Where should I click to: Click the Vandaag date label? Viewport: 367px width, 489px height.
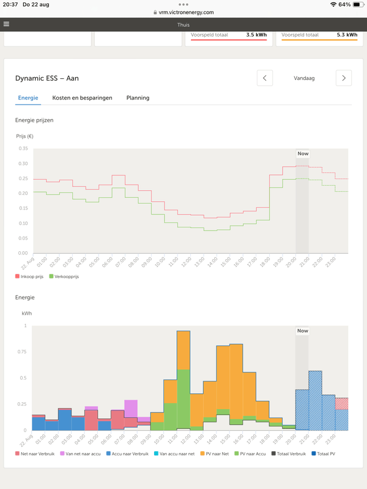click(x=304, y=78)
